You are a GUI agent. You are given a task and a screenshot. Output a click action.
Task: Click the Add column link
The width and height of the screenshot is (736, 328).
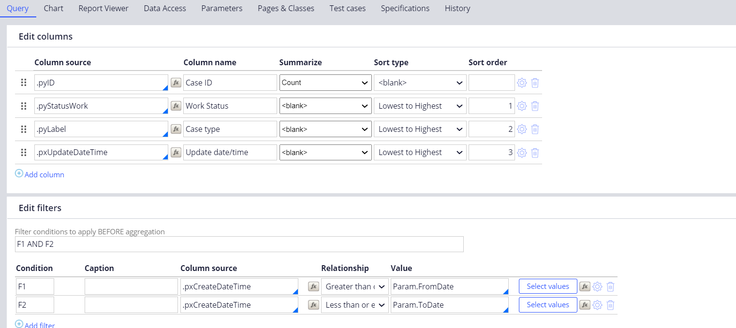point(44,174)
